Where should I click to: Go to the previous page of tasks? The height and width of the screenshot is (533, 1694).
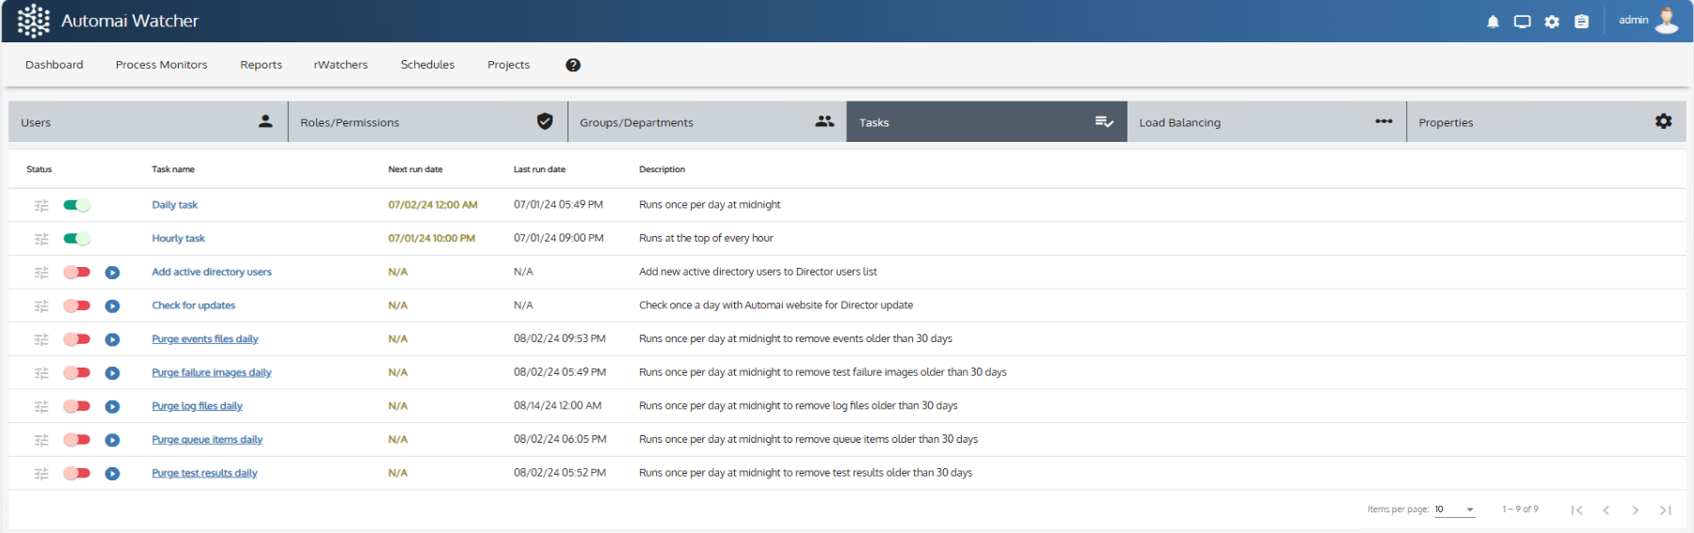pos(1606,510)
